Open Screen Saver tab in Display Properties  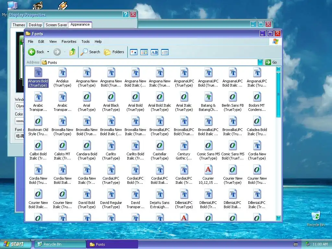click(x=56, y=25)
